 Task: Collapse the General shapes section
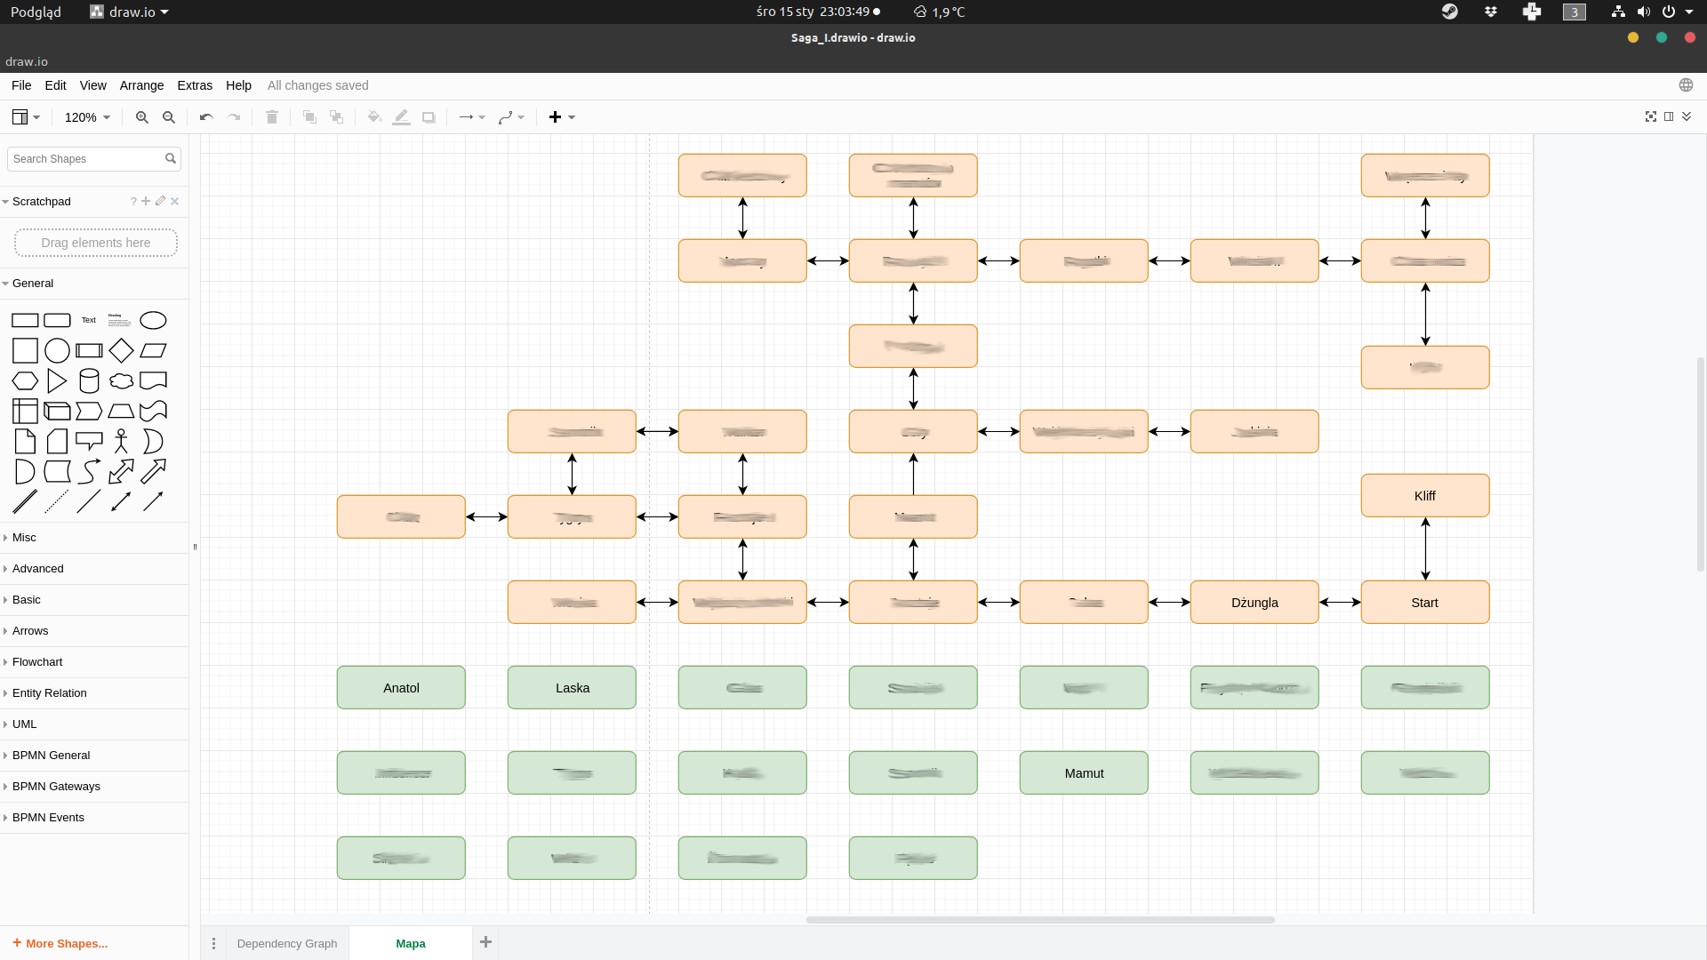point(33,284)
